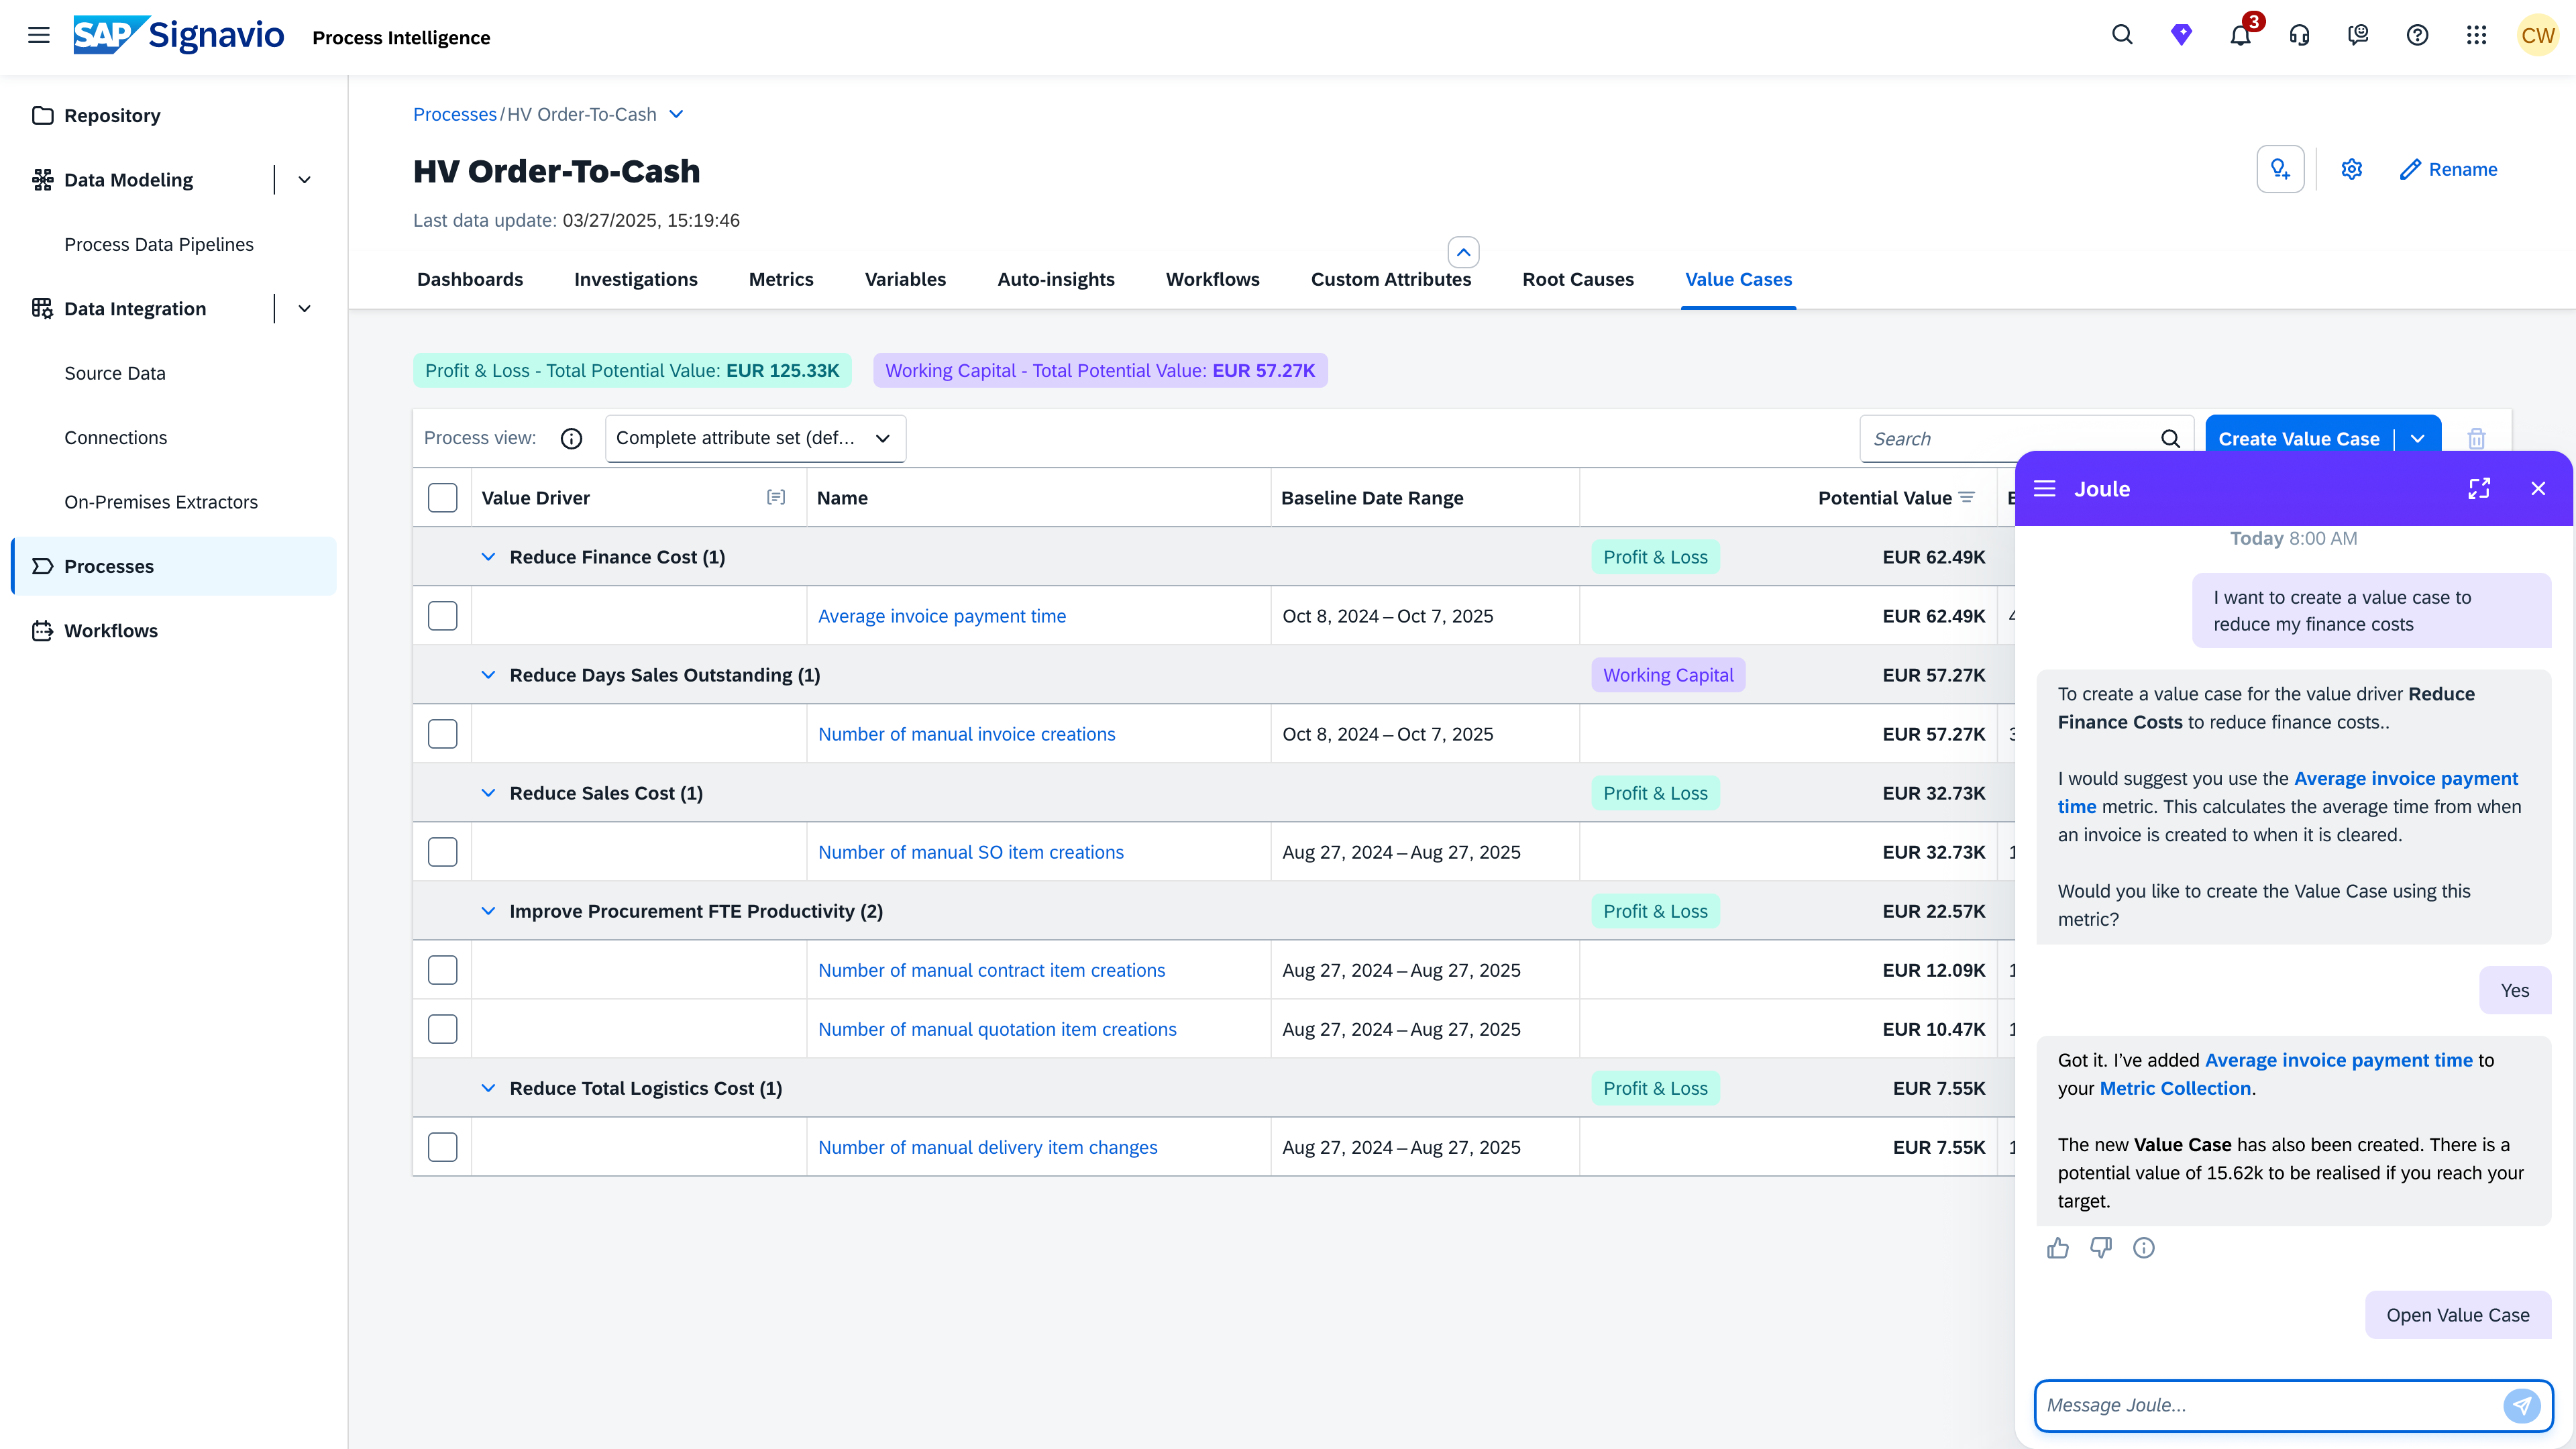
Task: Click the thumbs up feedback icon
Action: click(x=2058, y=1248)
